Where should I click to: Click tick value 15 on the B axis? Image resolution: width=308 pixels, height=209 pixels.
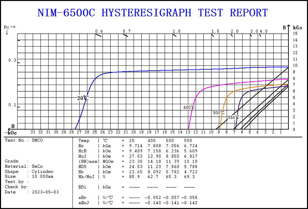(x=295, y=33)
